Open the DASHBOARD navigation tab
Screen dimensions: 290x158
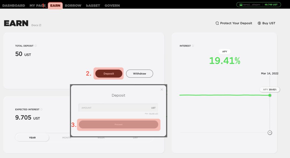(14, 6)
